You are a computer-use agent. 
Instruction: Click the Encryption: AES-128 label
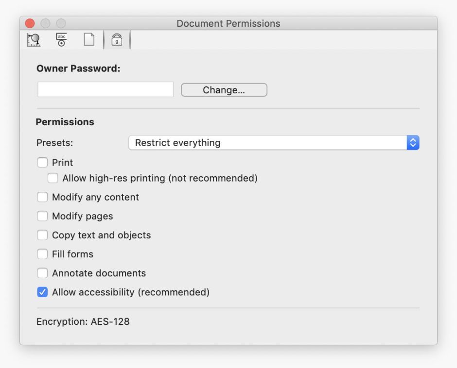coord(83,321)
